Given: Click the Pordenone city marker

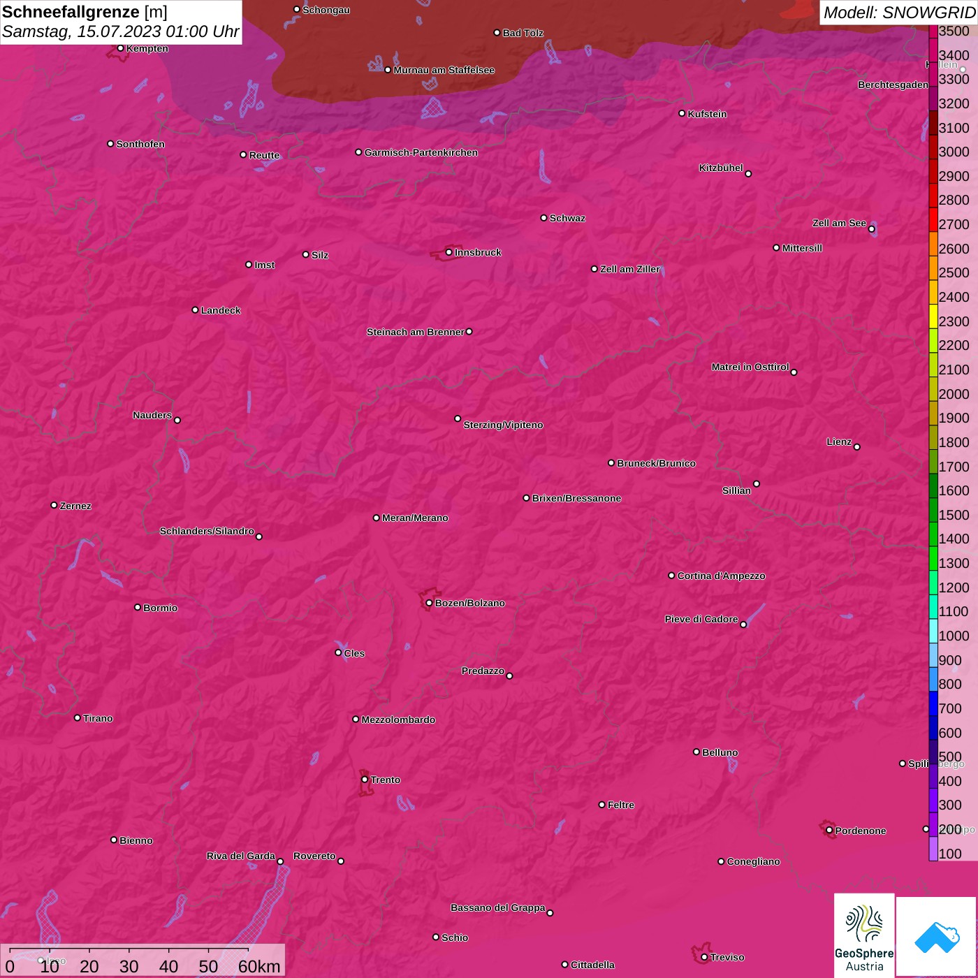Looking at the screenshot, I should click(829, 831).
